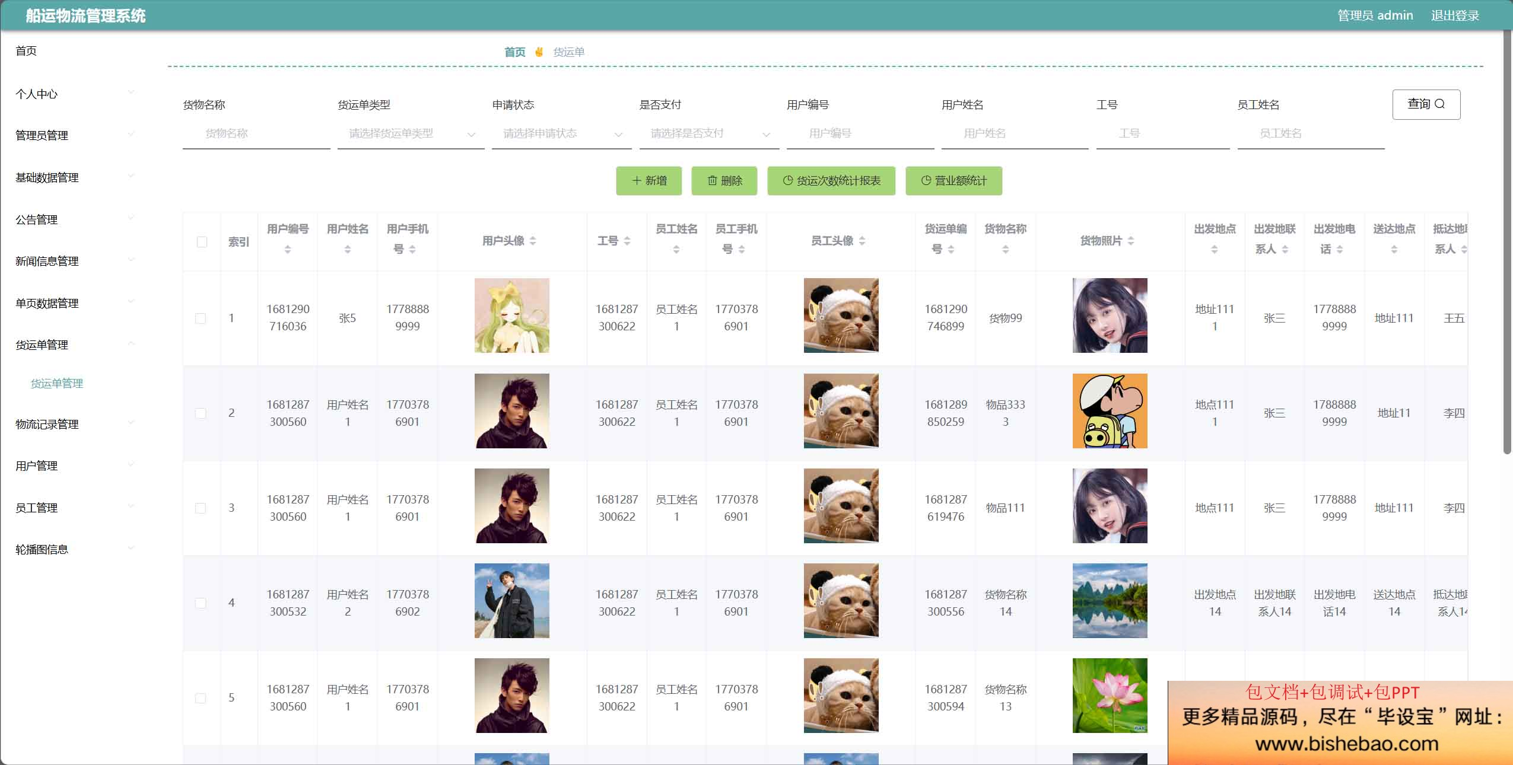The image size is (1513, 765).
Task: Sort by 用户手机号 column sort icon
Action: pyautogui.click(x=412, y=250)
